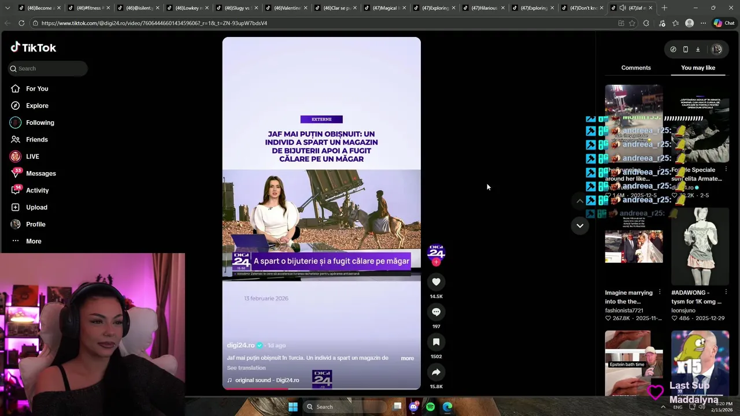Viewport: 740px width, 416px height.
Task: Expand the caption with 'more'
Action: point(407,358)
